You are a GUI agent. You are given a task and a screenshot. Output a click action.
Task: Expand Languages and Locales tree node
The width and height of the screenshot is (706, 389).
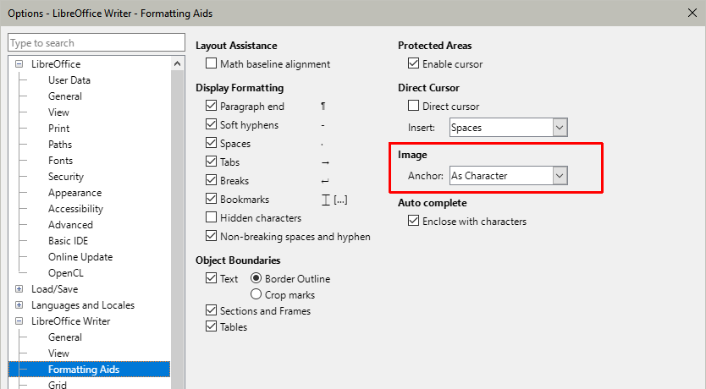coord(19,305)
